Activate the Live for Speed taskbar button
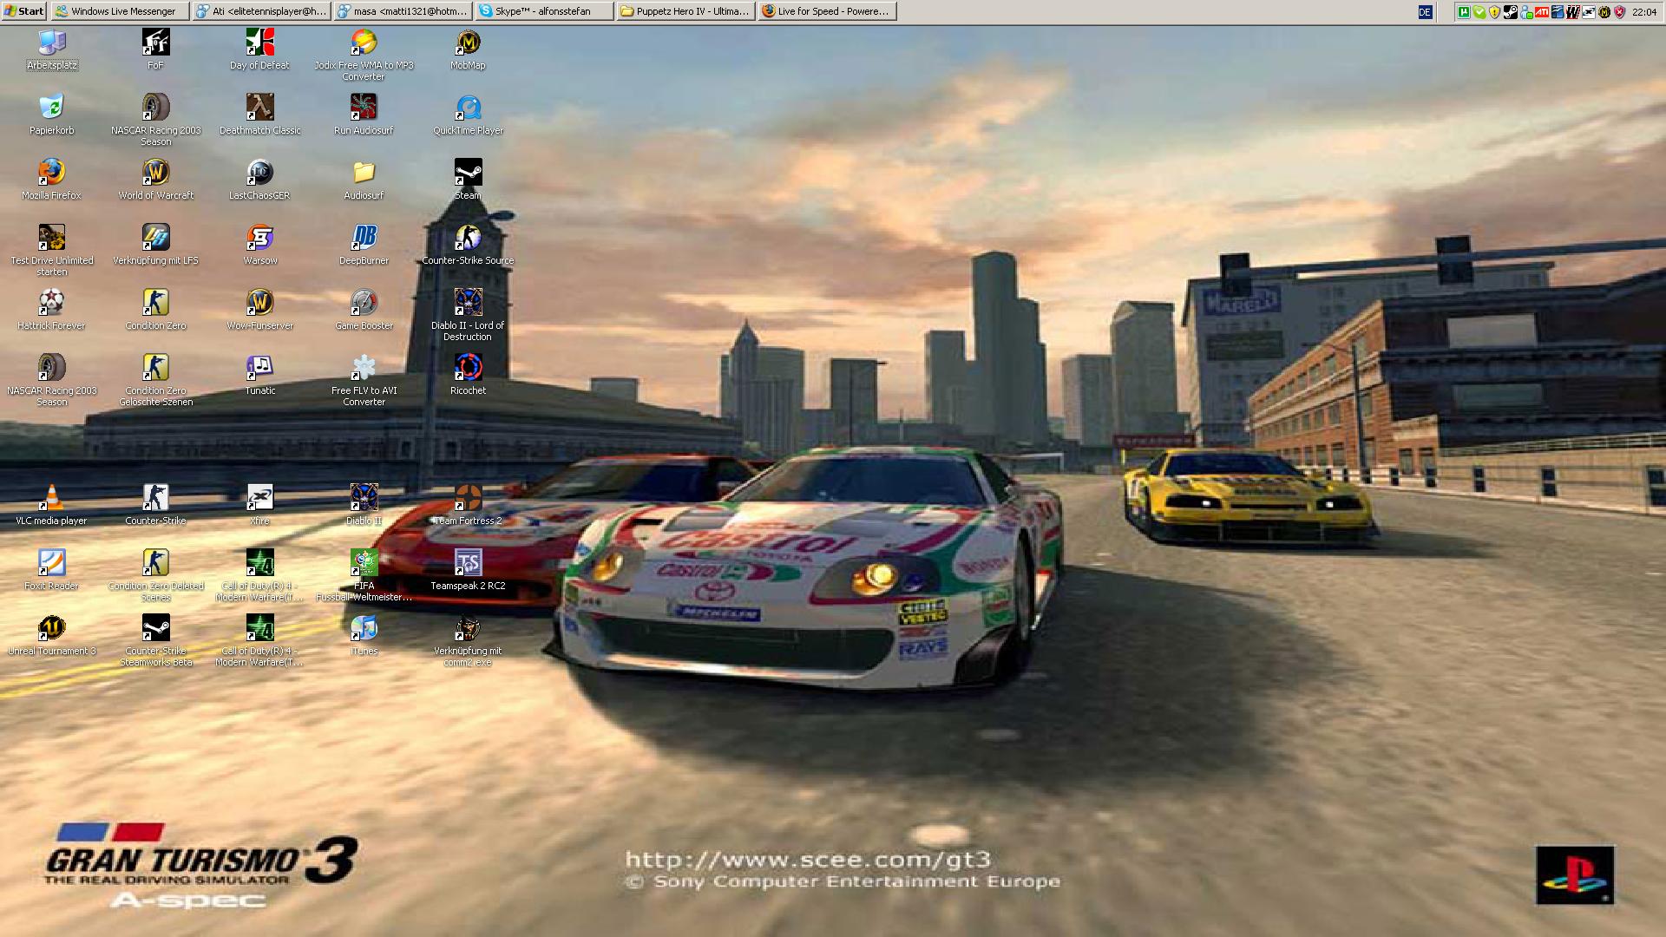The width and height of the screenshot is (1666, 937). click(826, 11)
